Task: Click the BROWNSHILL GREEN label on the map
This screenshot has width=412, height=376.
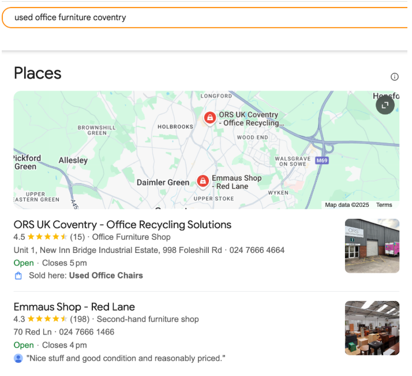Action: coord(97,130)
